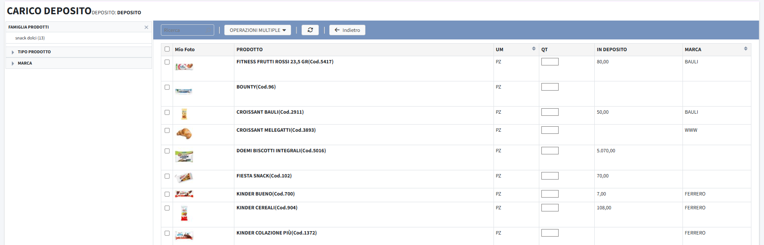This screenshot has height=245, width=764.
Task: Check the Kinder Cereali row checkbox
Action: tap(167, 208)
